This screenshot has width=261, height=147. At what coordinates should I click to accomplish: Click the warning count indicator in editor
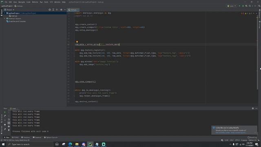click(246, 13)
